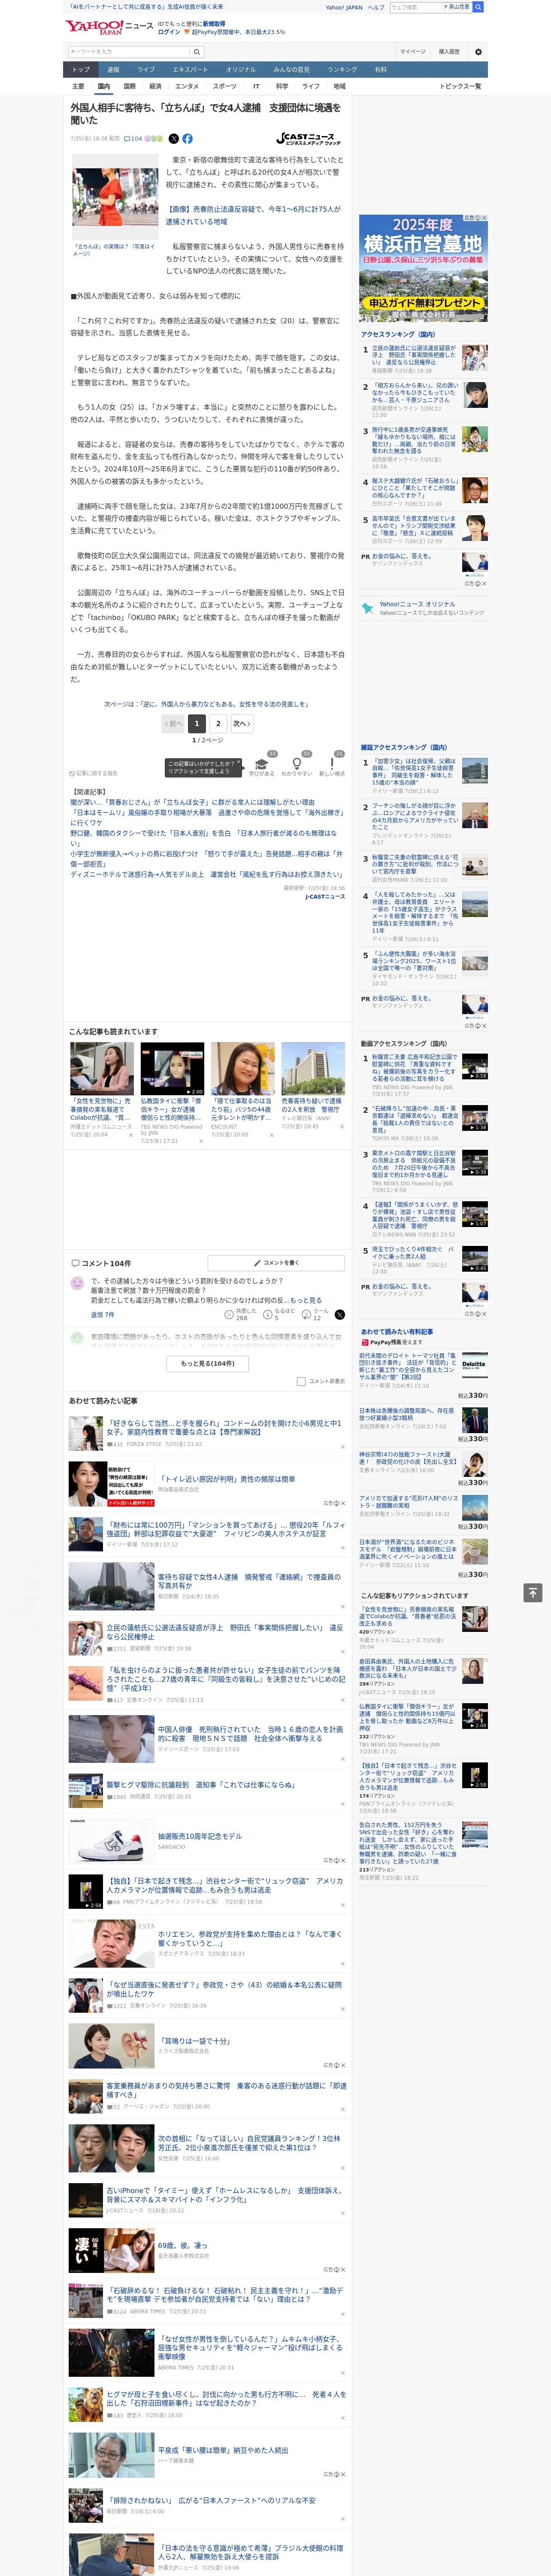
Task: Open article ホリエモン、参政党が支持を集めた理由
Action: click(250, 1939)
